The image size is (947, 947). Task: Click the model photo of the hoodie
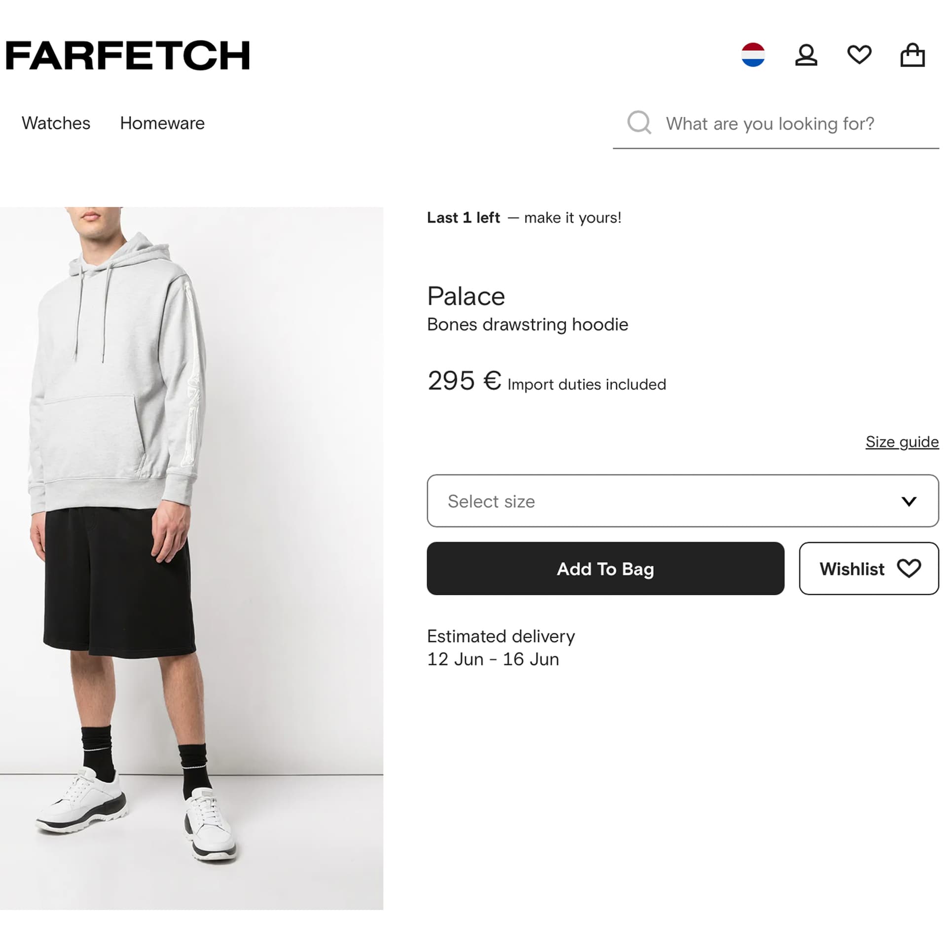[191, 543]
